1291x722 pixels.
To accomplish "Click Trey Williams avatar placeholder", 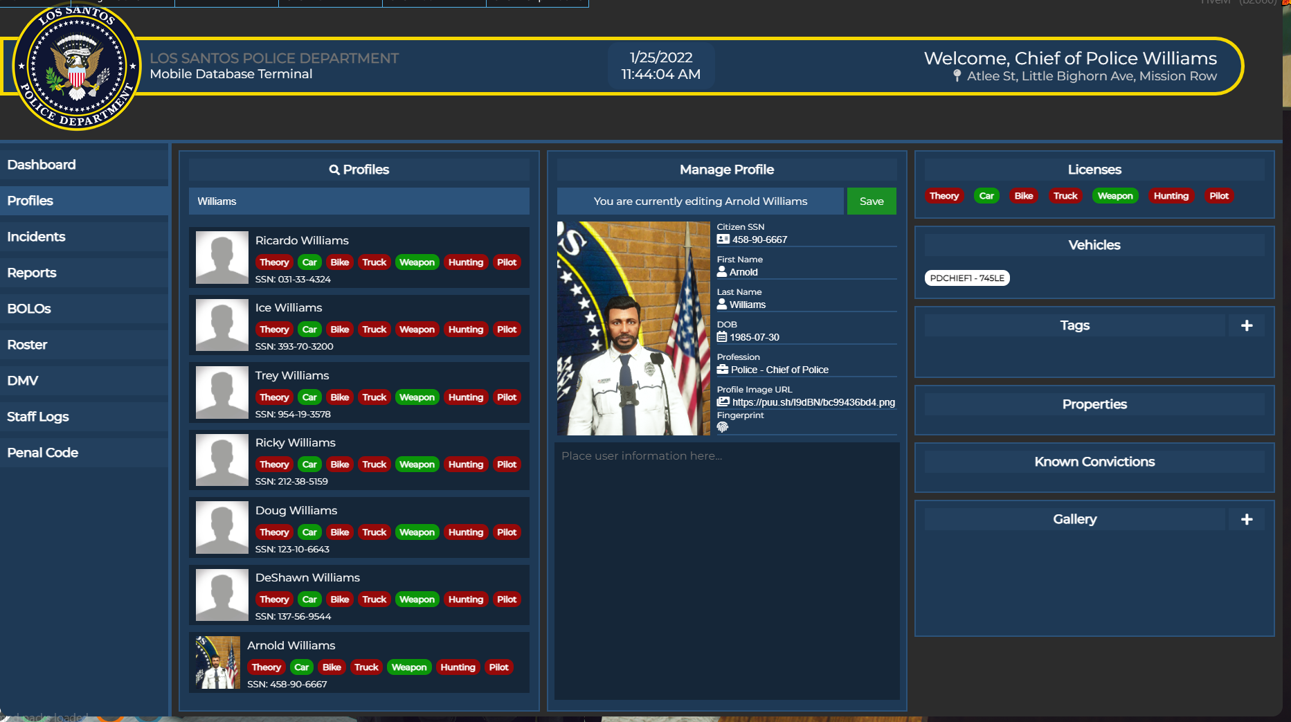I will [222, 392].
